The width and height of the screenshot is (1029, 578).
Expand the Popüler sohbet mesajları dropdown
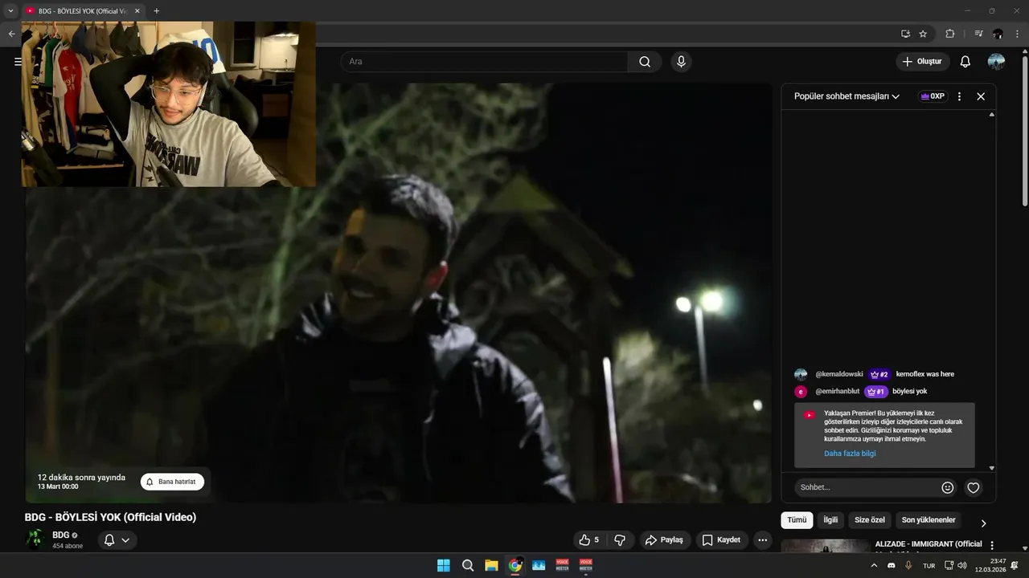(847, 96)
